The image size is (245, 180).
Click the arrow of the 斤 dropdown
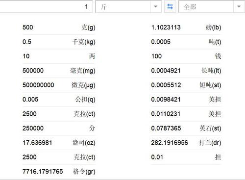(x=156, y=6)
